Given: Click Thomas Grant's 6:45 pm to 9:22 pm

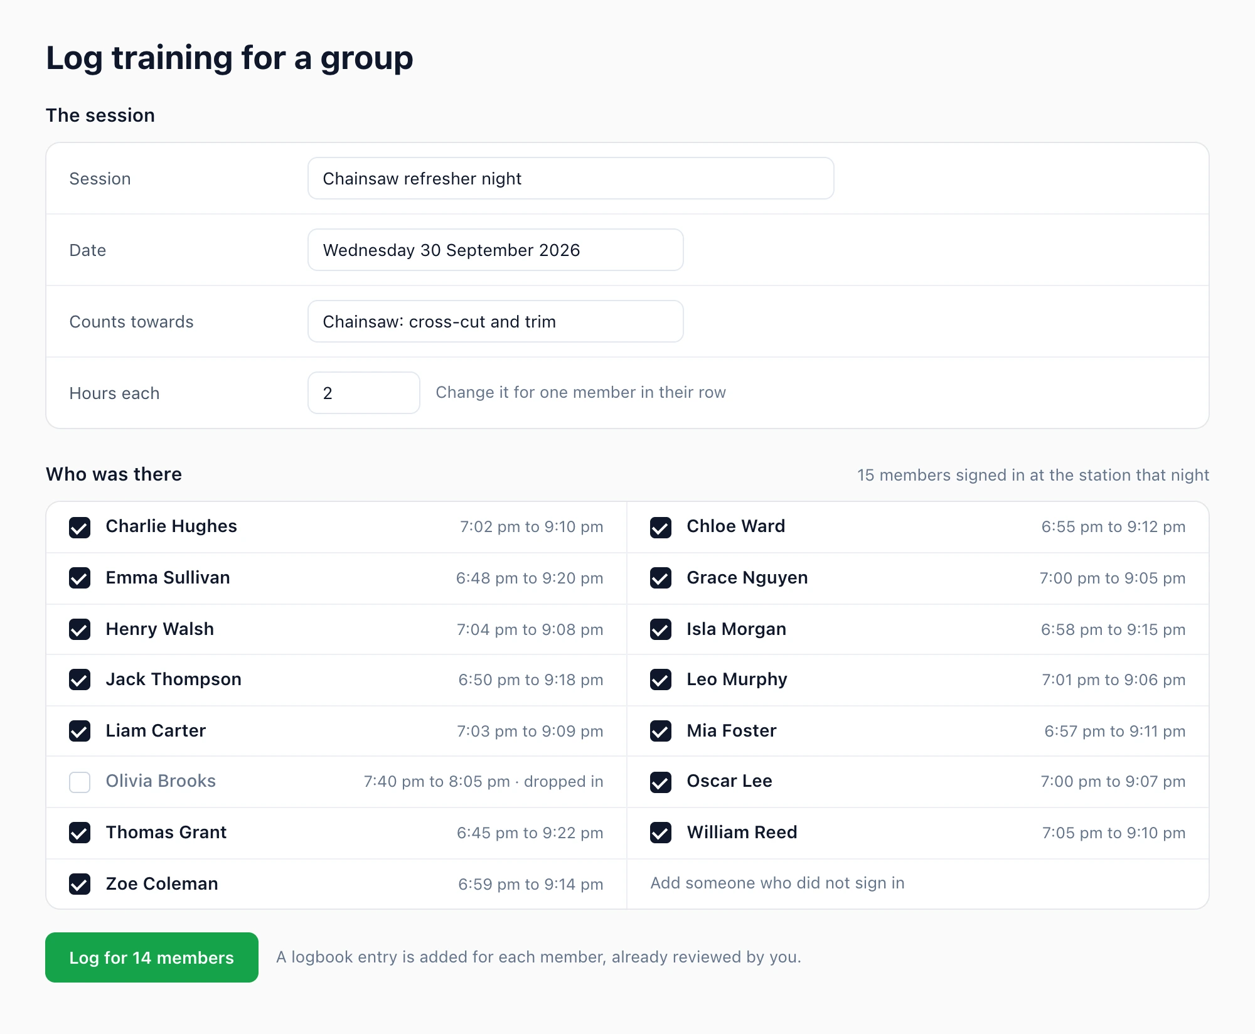Looking at the screenshot, I should [530, 833].
